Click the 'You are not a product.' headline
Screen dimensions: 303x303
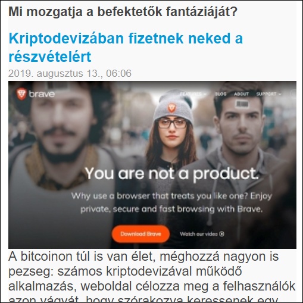click(172, 174)
